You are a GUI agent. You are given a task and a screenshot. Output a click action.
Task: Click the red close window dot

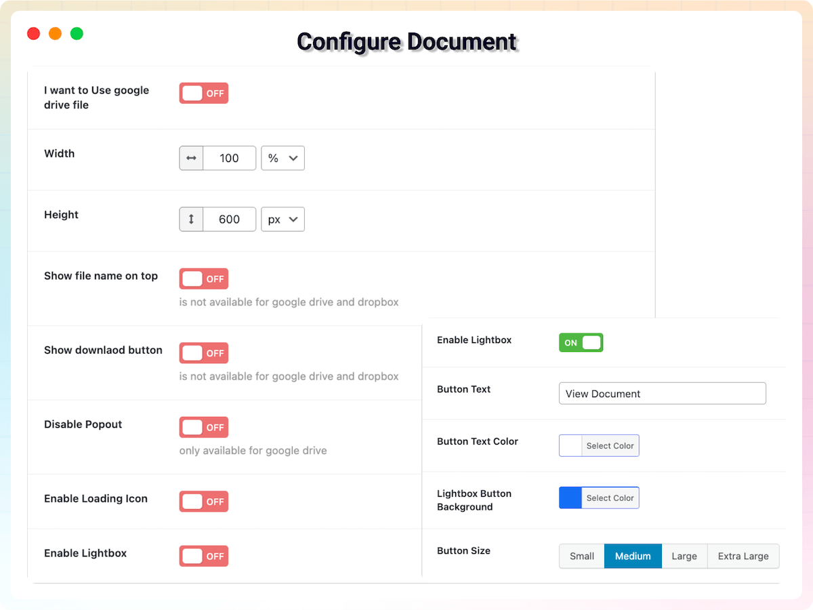(x=33, y=33)
